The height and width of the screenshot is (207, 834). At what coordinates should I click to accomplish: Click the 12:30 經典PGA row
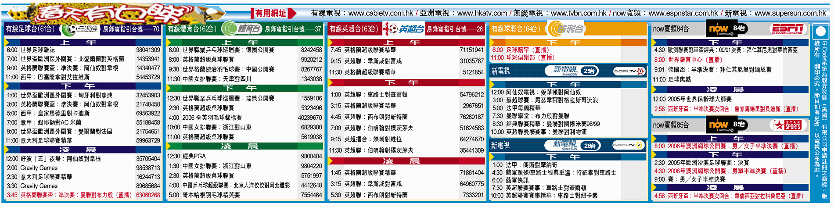click(245, 156)
